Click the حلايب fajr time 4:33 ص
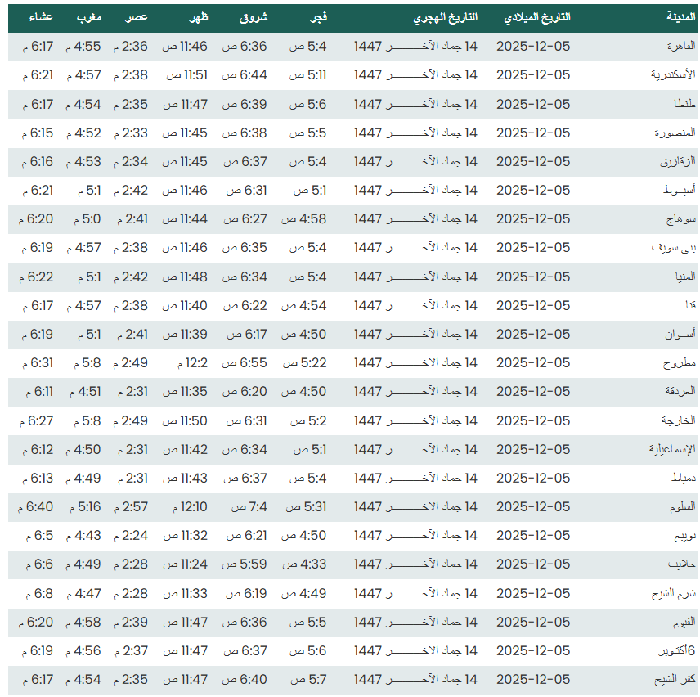 coord(304,564)
